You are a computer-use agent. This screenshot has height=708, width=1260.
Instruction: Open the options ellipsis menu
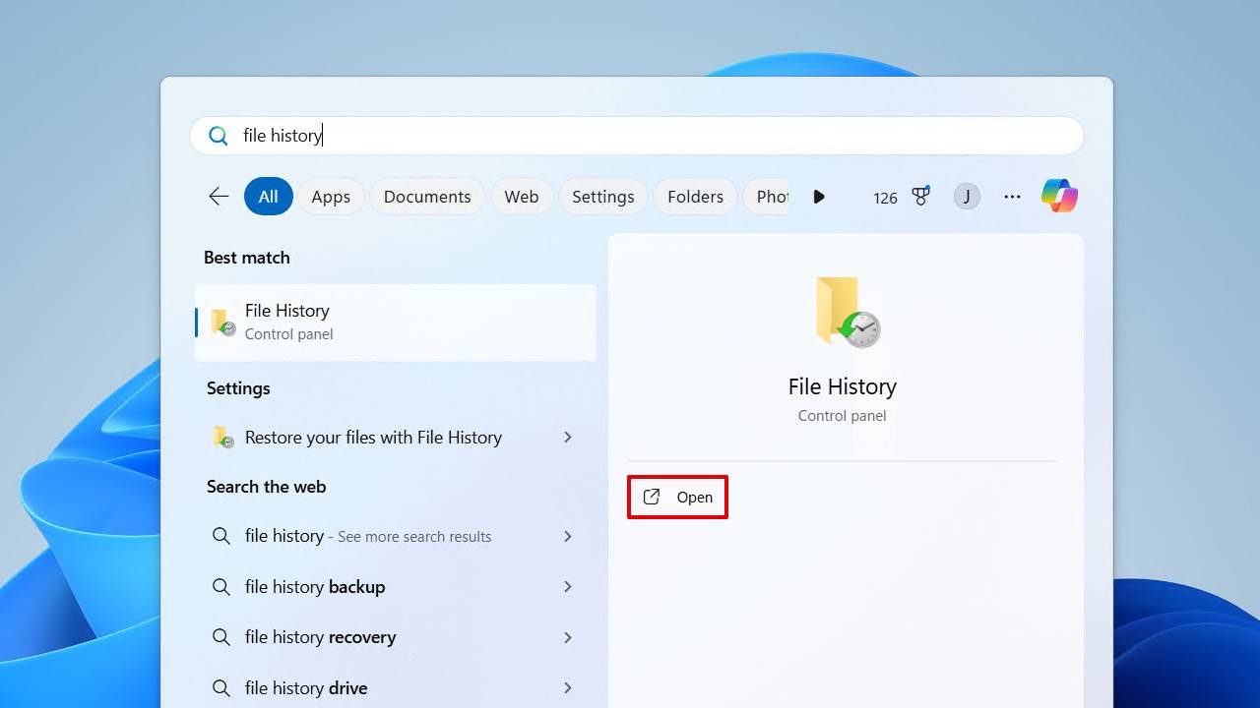click(x=1012, y=197)
